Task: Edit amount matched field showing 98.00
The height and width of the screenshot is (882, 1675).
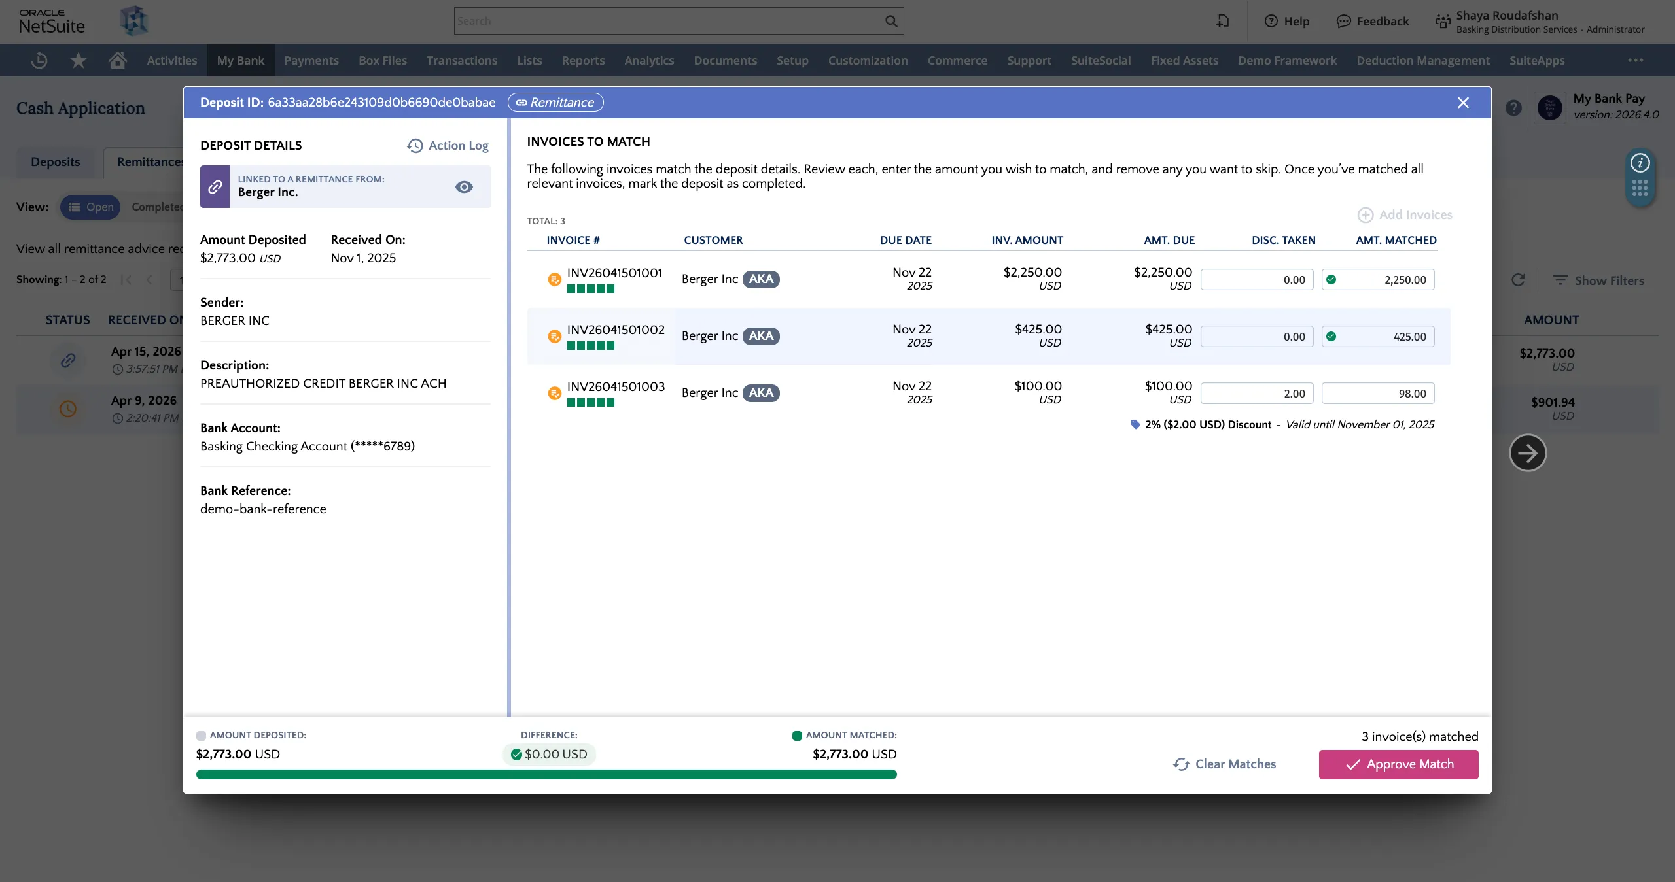Action: (x=1378, y=394)
